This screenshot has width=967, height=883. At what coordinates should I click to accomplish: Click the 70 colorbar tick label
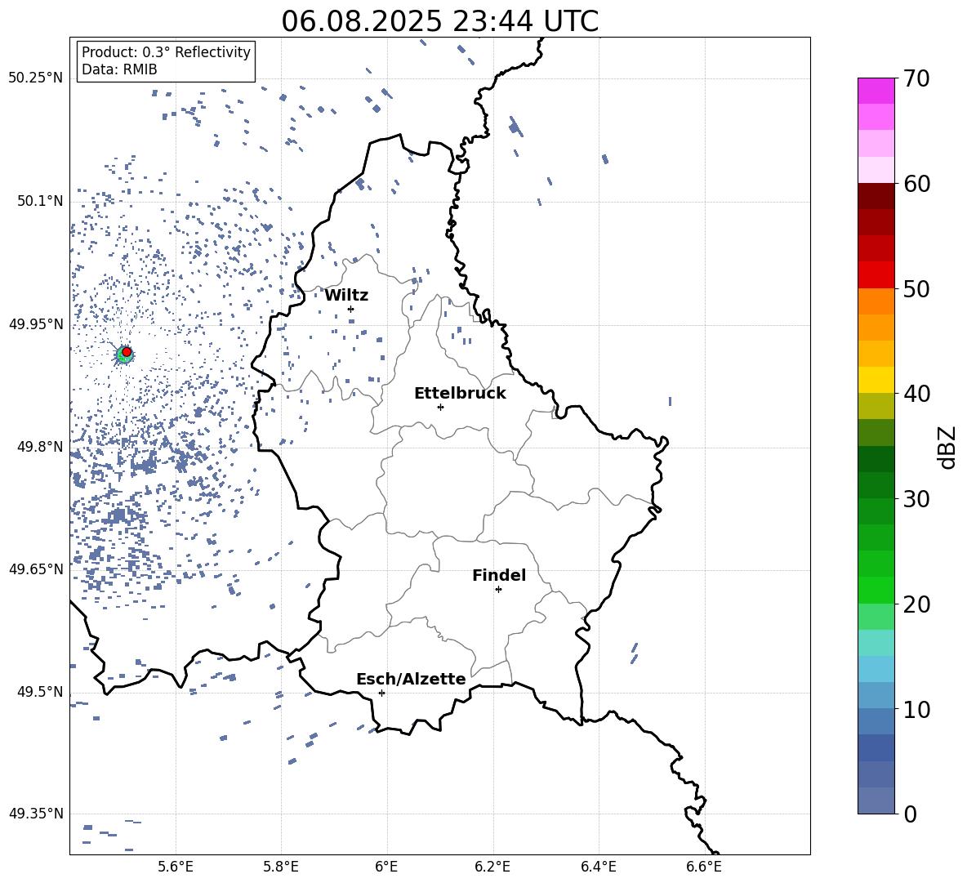coord(916,78)
